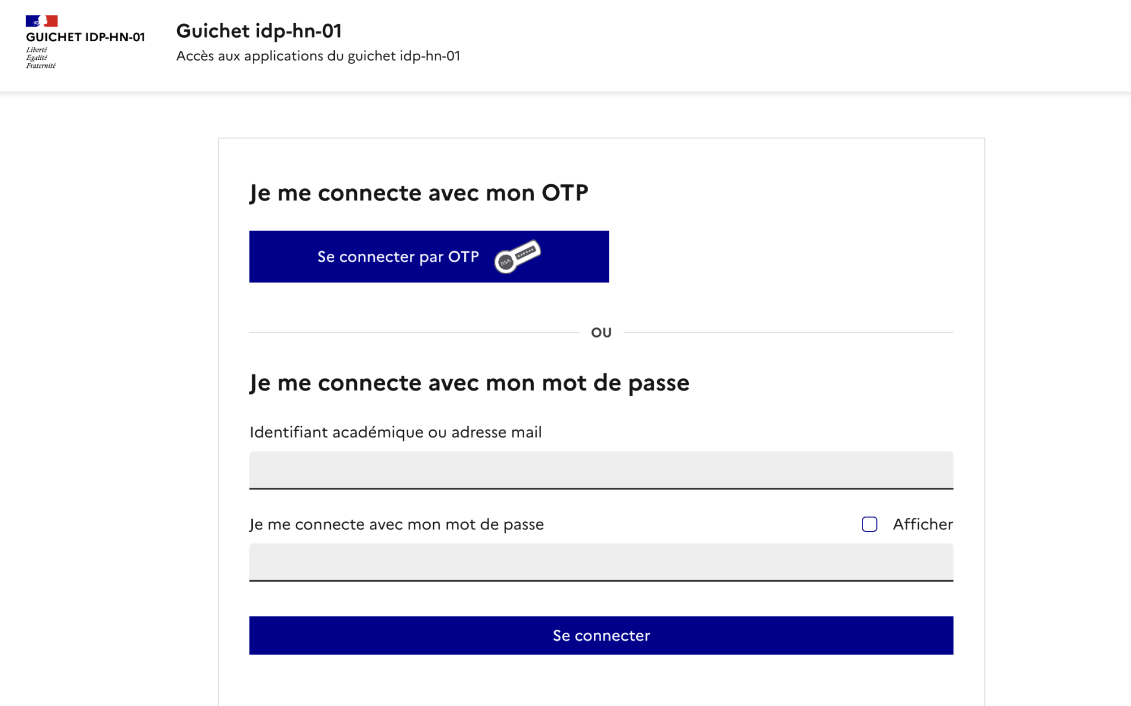
Task: Click the GUICHET IDP-HN-01 logo text
Action: pyautogui.click(x=85, y=37)
